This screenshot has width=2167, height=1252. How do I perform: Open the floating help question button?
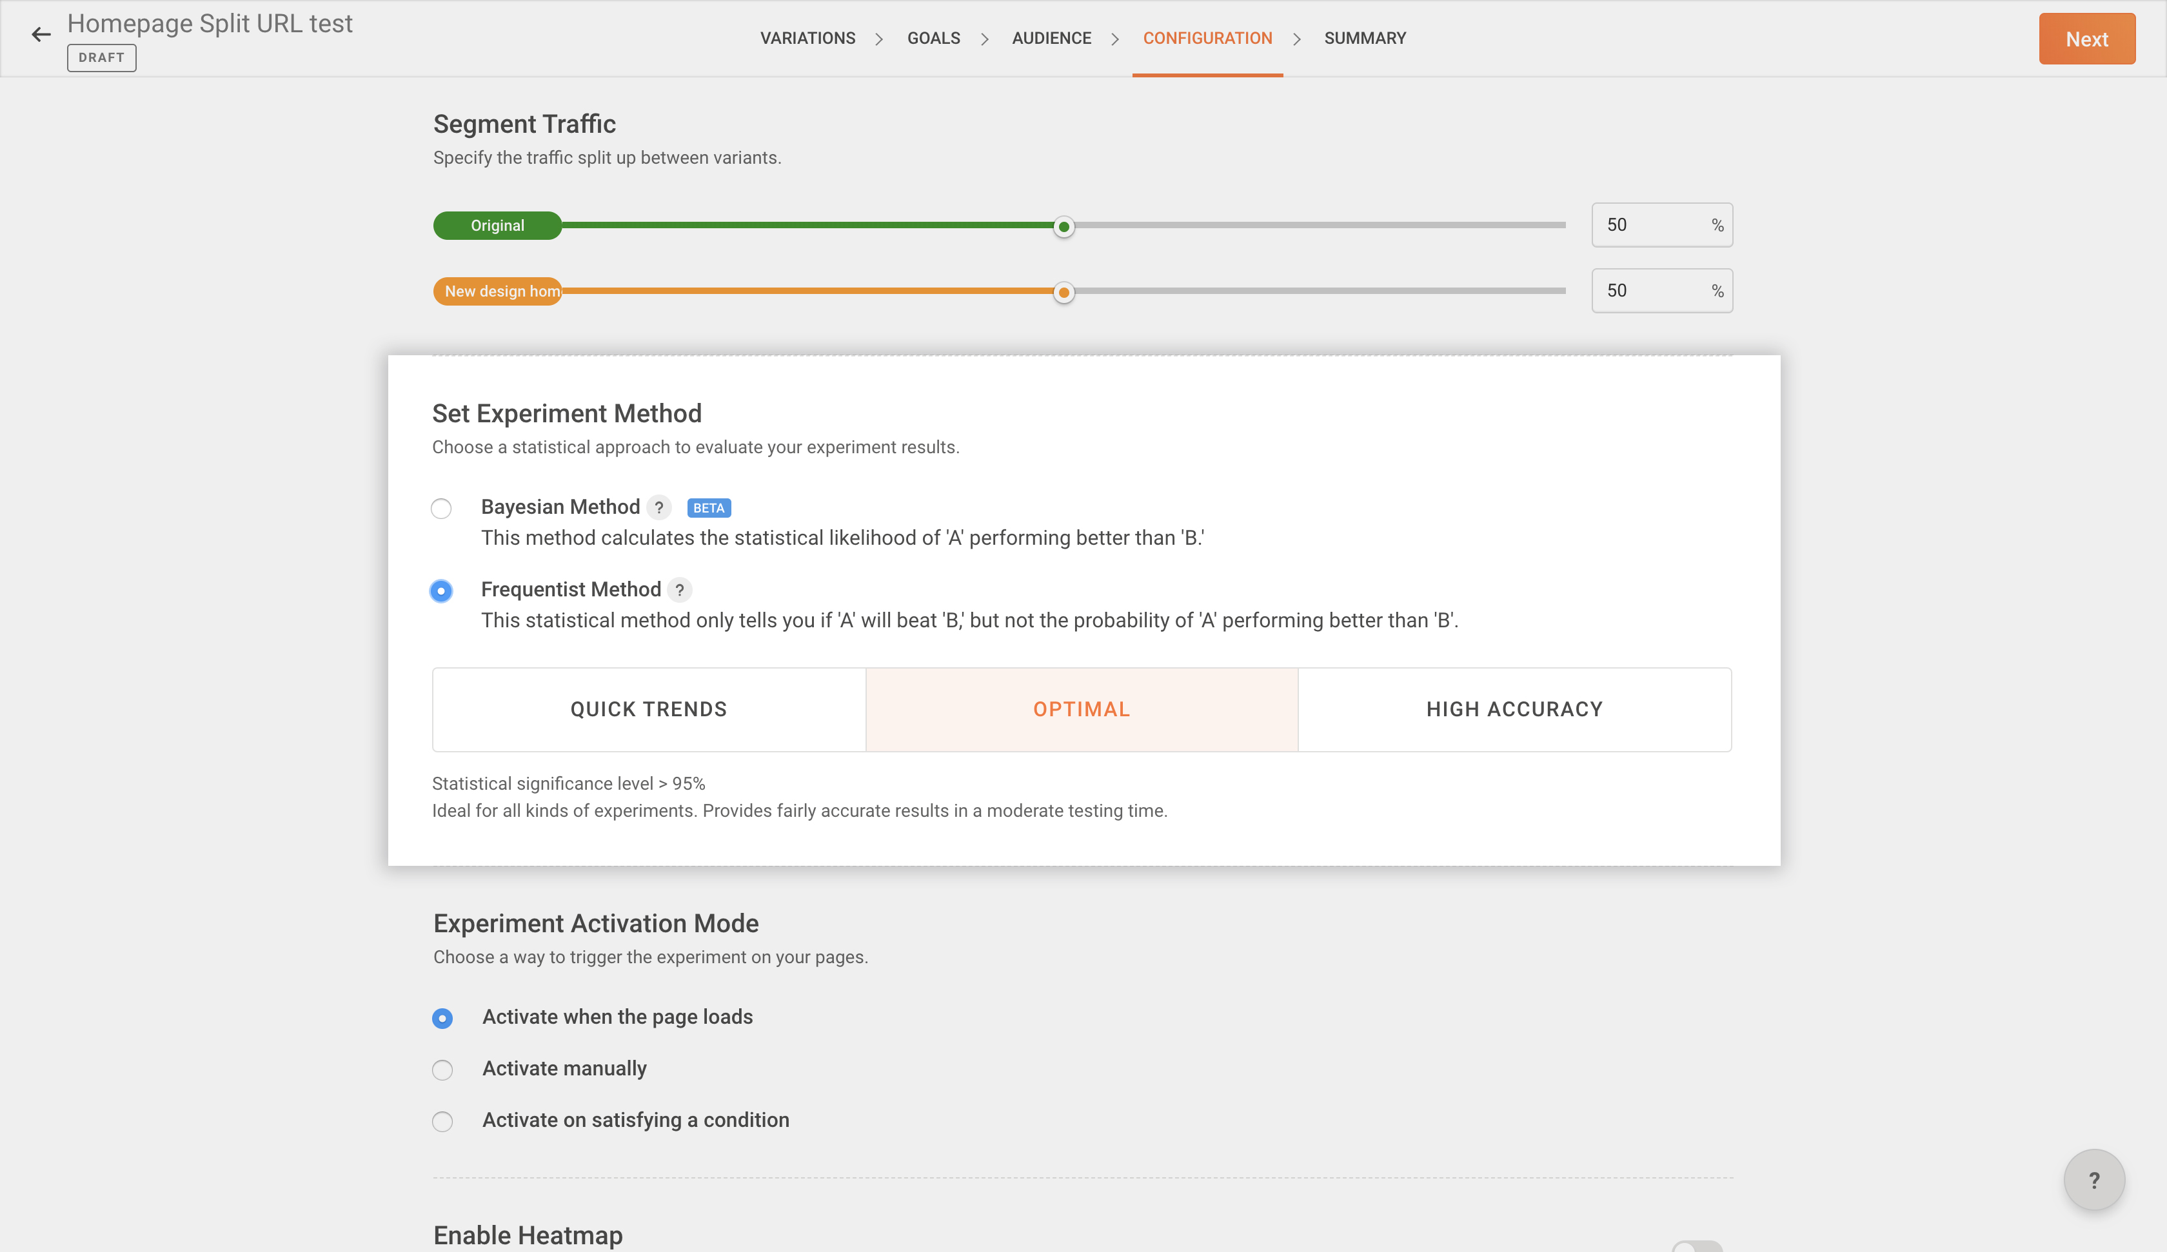tap(2093, 1180)
